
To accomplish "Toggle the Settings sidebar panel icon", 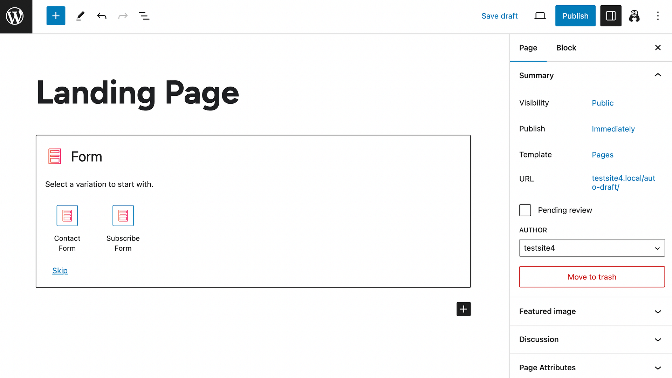I will (x=610, y=16).
